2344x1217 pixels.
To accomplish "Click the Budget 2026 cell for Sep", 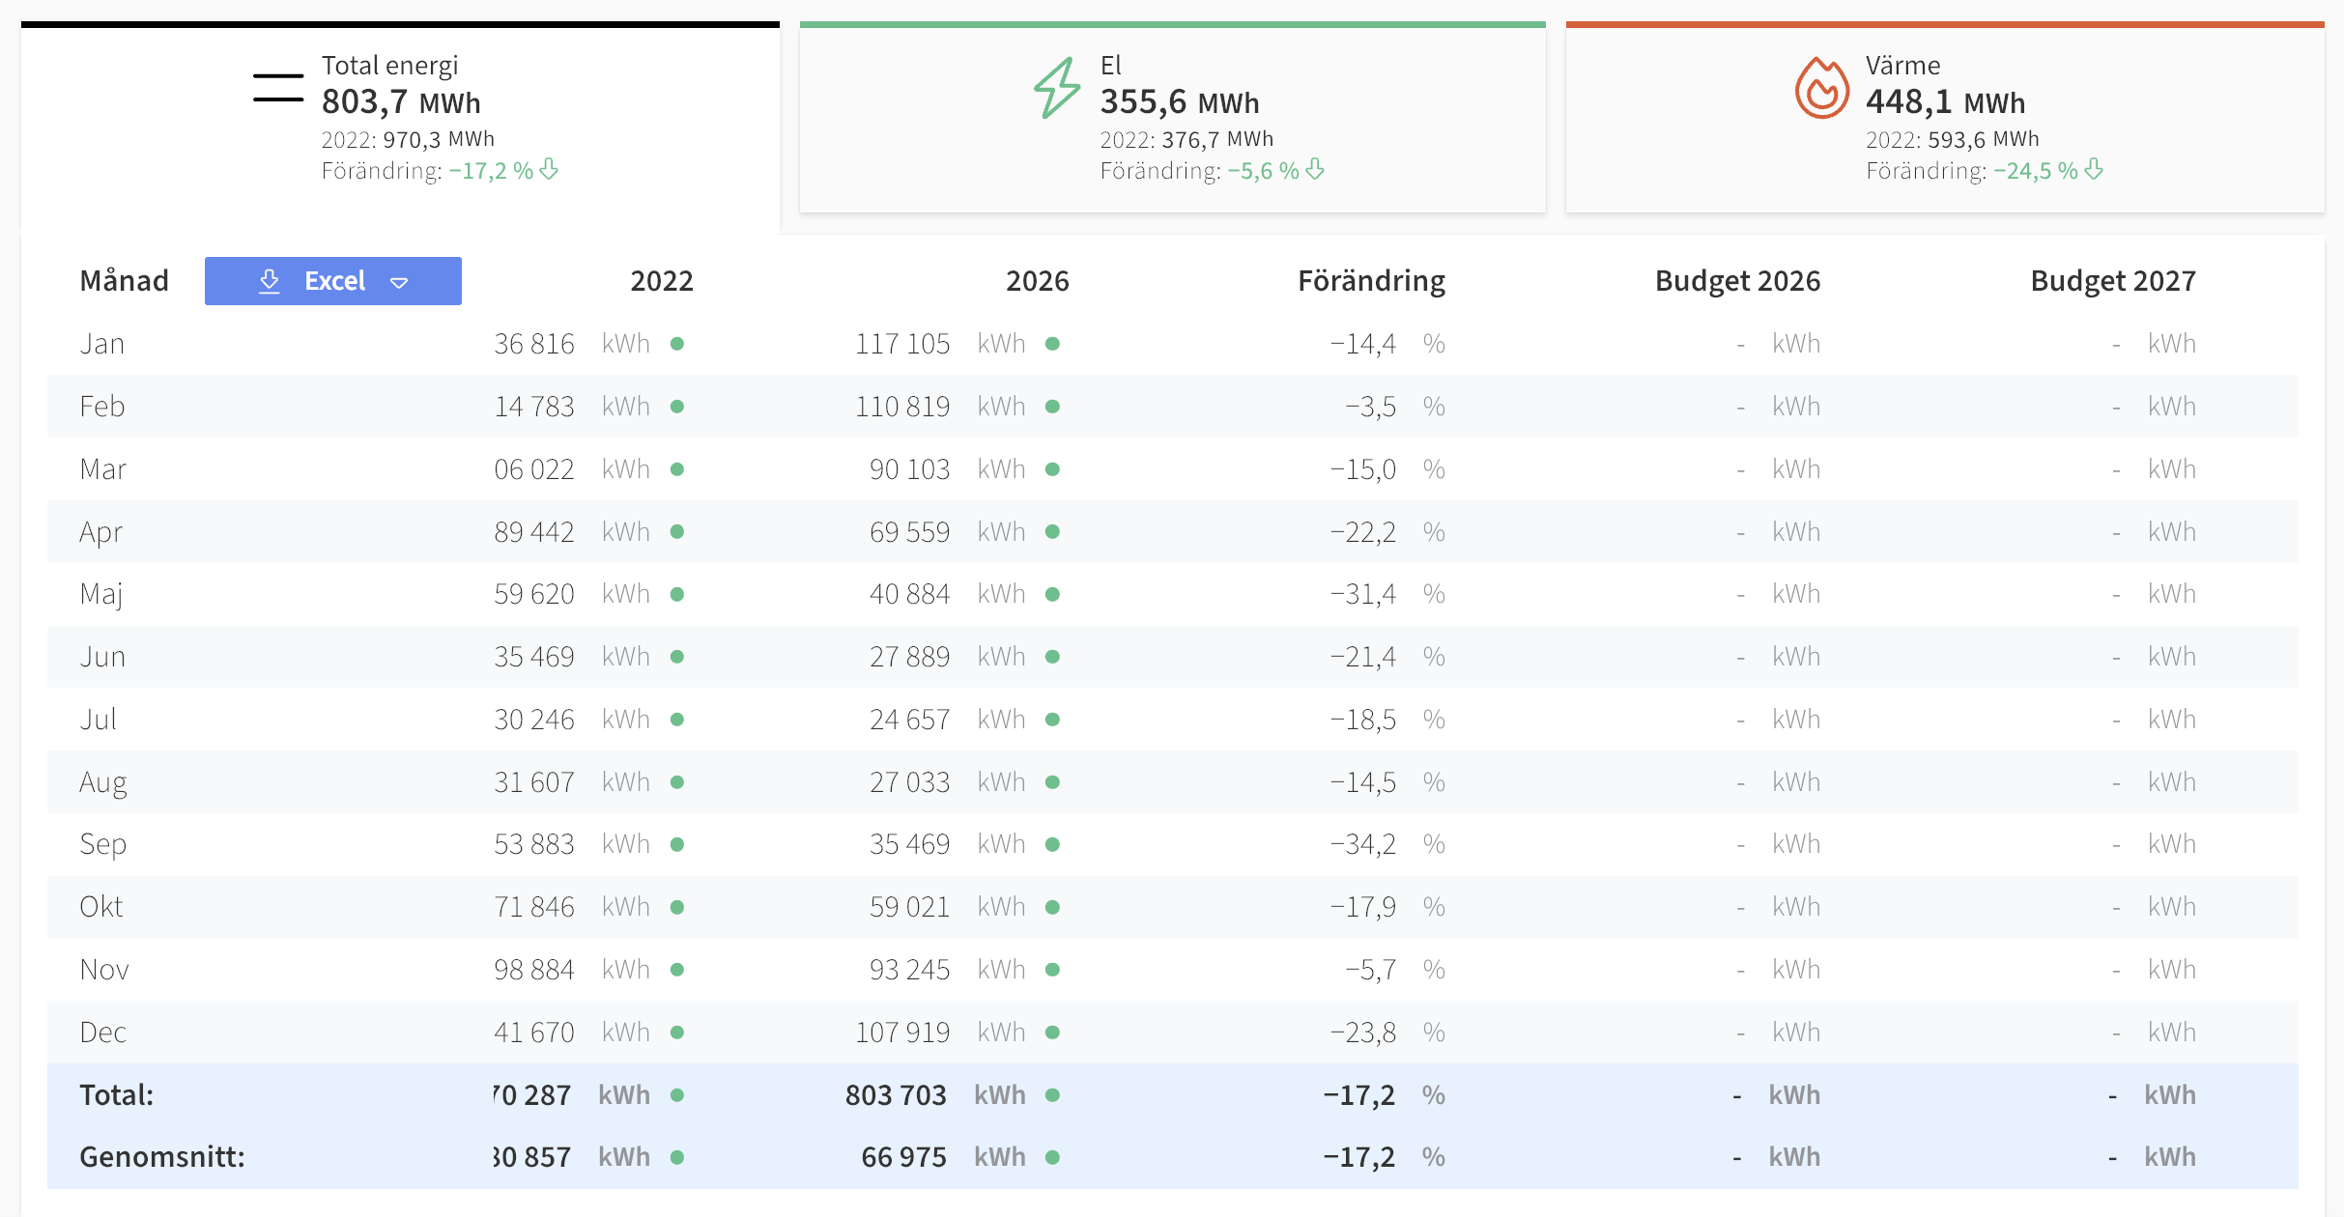I will (1778, 844).
